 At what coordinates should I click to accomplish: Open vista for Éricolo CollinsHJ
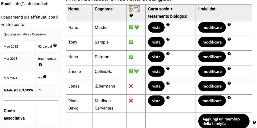[x=156, y=71]
